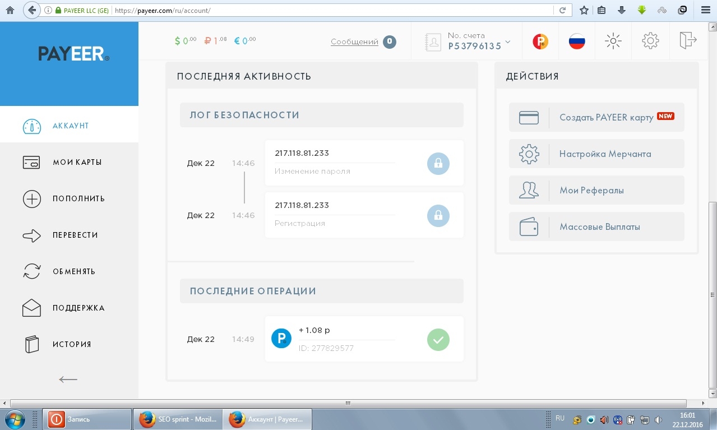
Task: Open the Windows Start button
Action: pyautogui.click(x=14, y=419)
